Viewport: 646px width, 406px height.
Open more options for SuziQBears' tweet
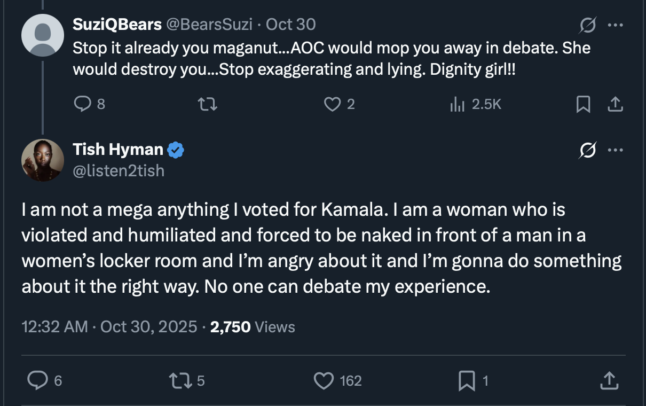tap(616, 25)
